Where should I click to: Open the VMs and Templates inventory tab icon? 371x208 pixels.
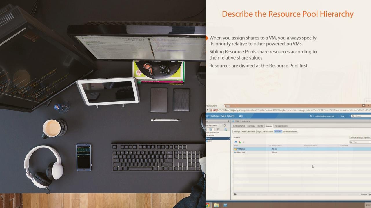point(211,129)
